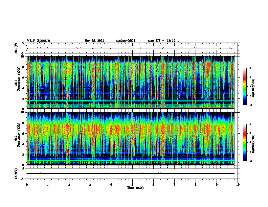This screenshot has width=268, height=207.
Task: Click time axis tick label "4"
Action: coord(111,185)
